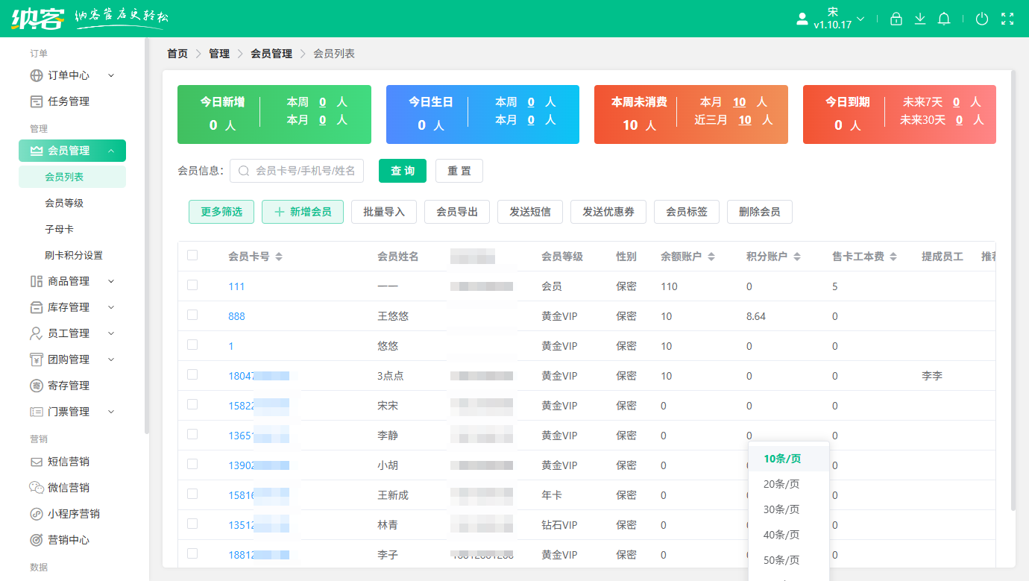Open the notification bell

[x=944, y=19]
